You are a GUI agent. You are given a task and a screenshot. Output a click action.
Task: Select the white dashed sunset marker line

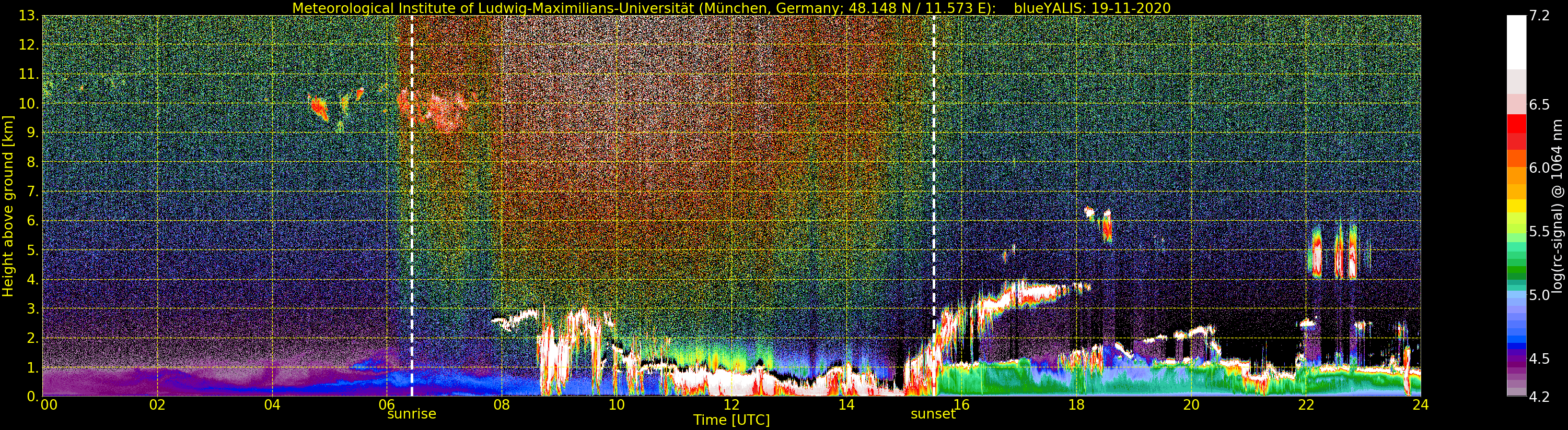tap(934, 206)
